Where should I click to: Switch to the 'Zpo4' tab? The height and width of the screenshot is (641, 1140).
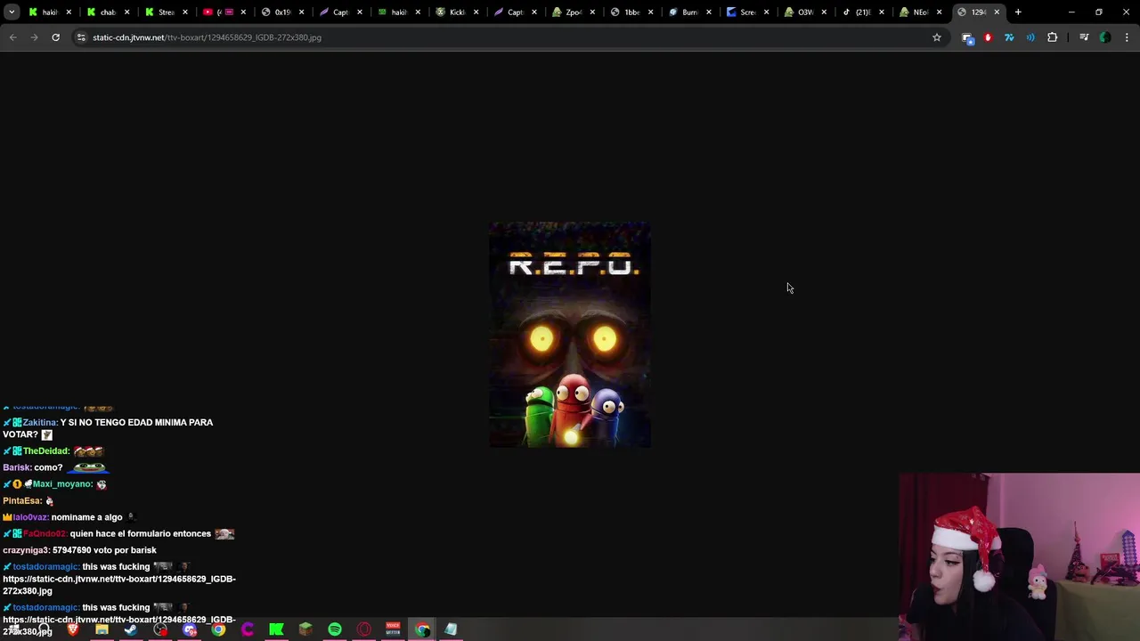(571, 12)
